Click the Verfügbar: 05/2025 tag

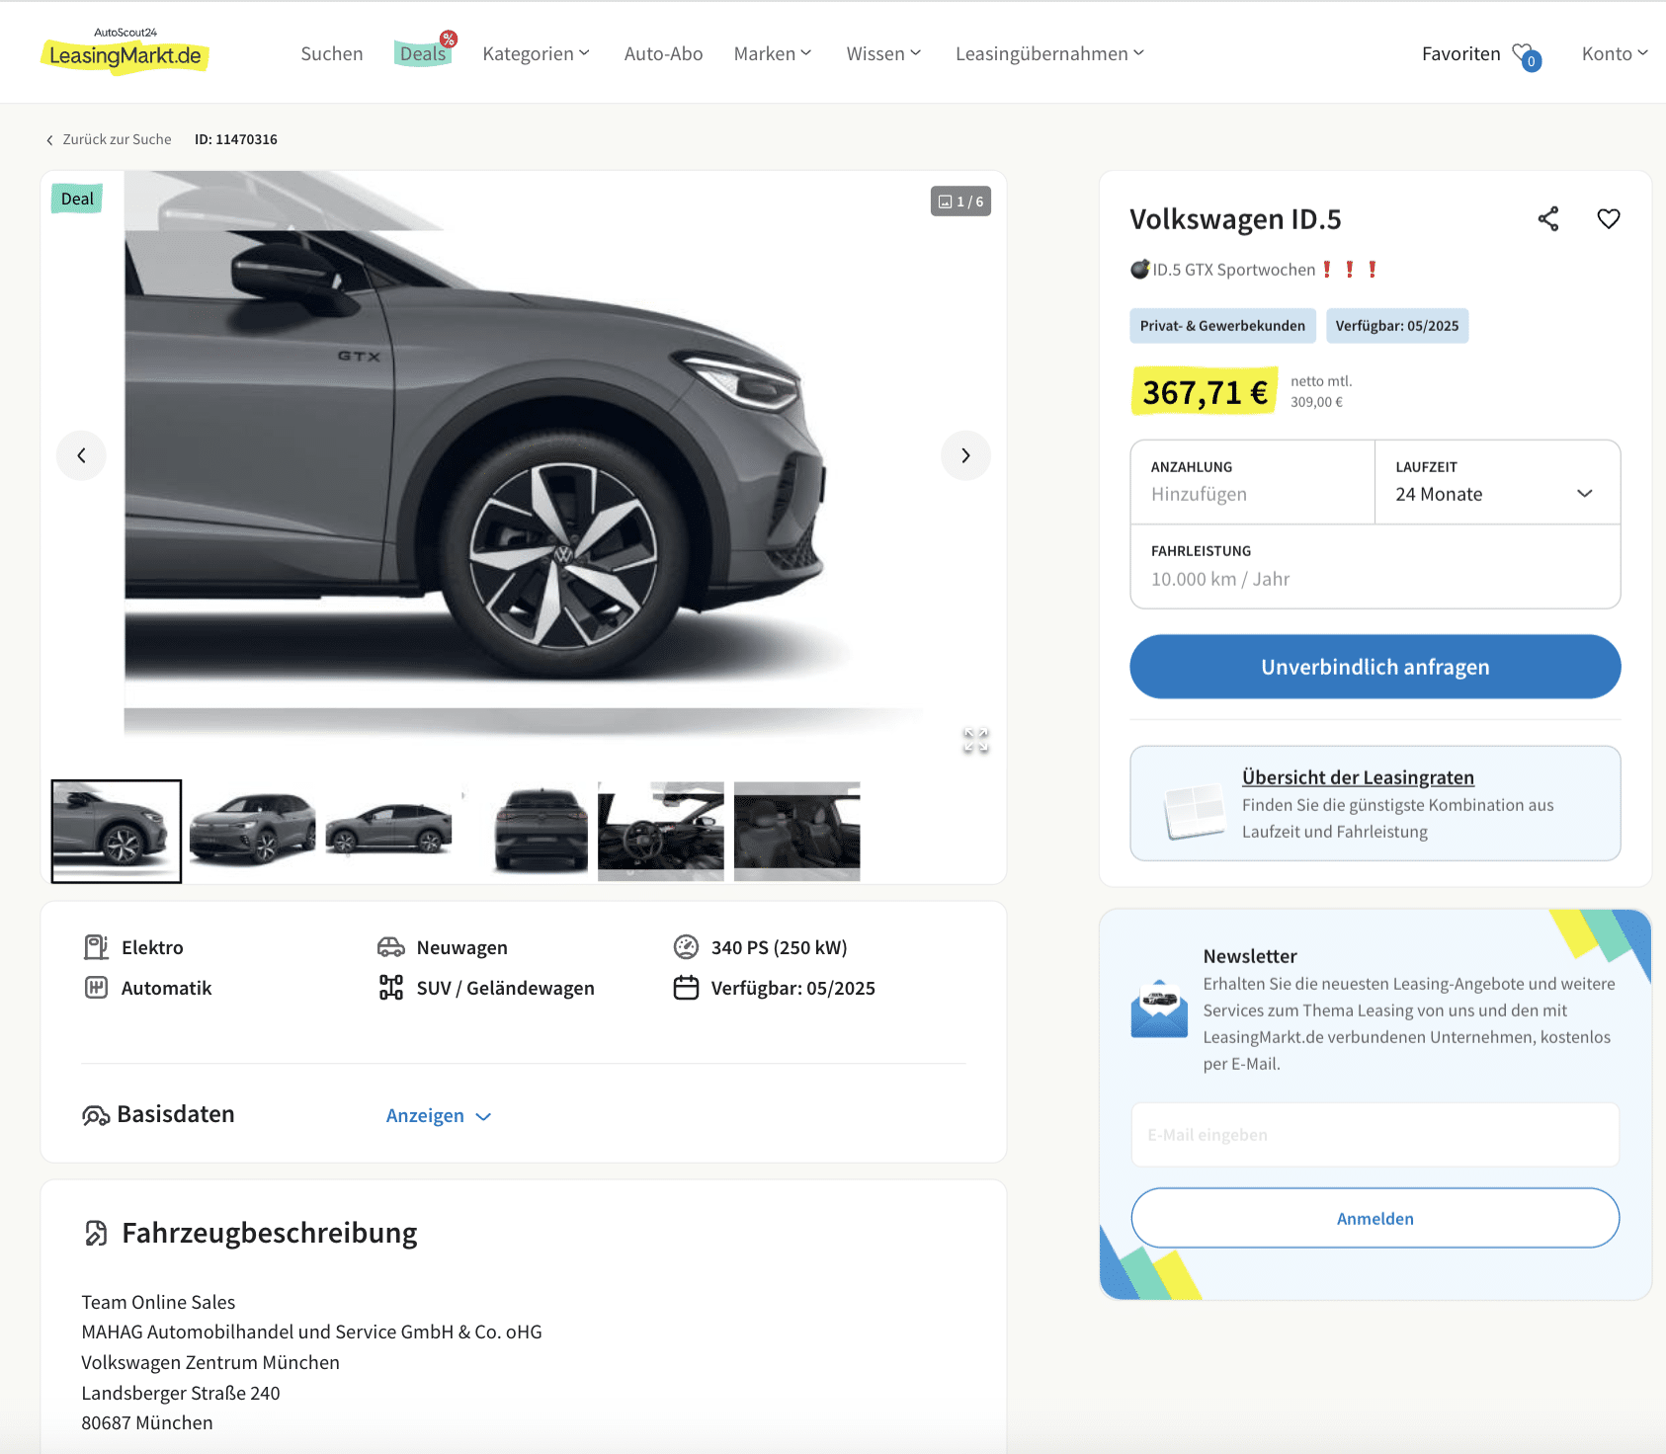1397,326
